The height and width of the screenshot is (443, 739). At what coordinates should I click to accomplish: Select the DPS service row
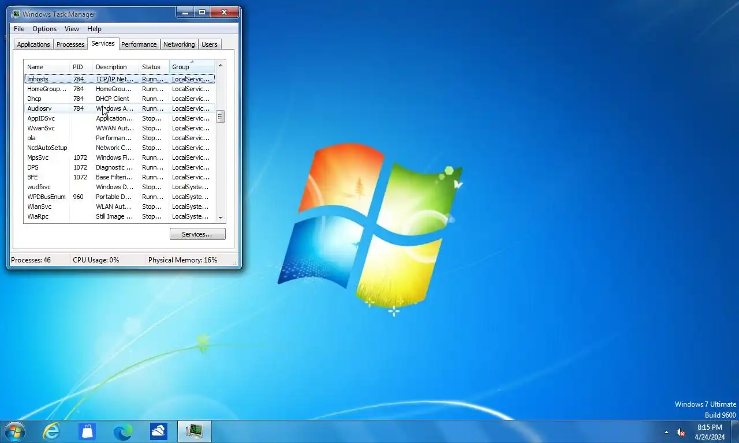pos(120,167)
